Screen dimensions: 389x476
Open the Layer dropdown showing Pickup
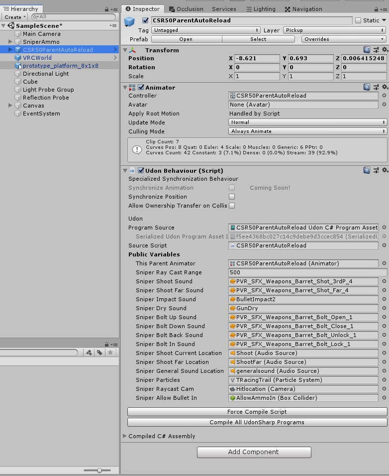[x=334, y=30]
